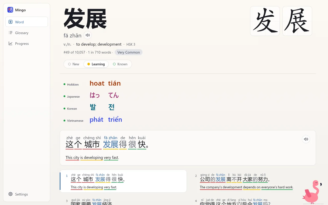This screenshot has width=328, height=205.
Task: Click the Japanese language label
Action: pos(73,97)
